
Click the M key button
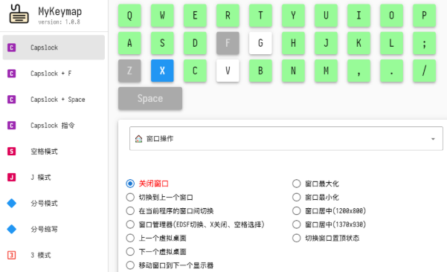coord(326,71)
